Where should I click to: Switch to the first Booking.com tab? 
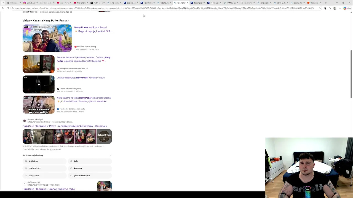(x=130, y=3)
